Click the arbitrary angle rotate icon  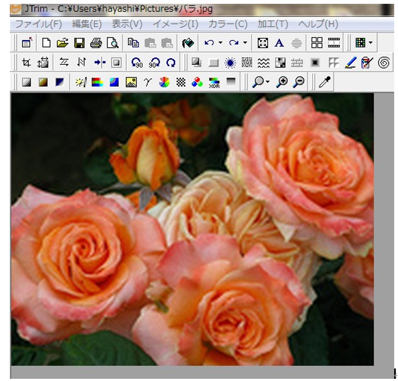tap(171, 63)
